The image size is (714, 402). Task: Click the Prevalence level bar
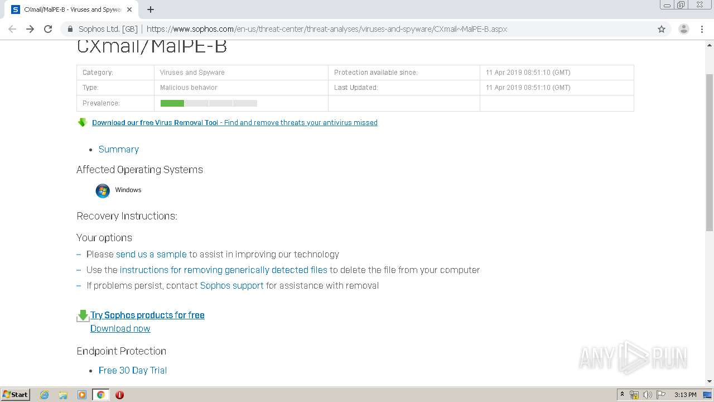pyautogui.click(x=209, y=103)
